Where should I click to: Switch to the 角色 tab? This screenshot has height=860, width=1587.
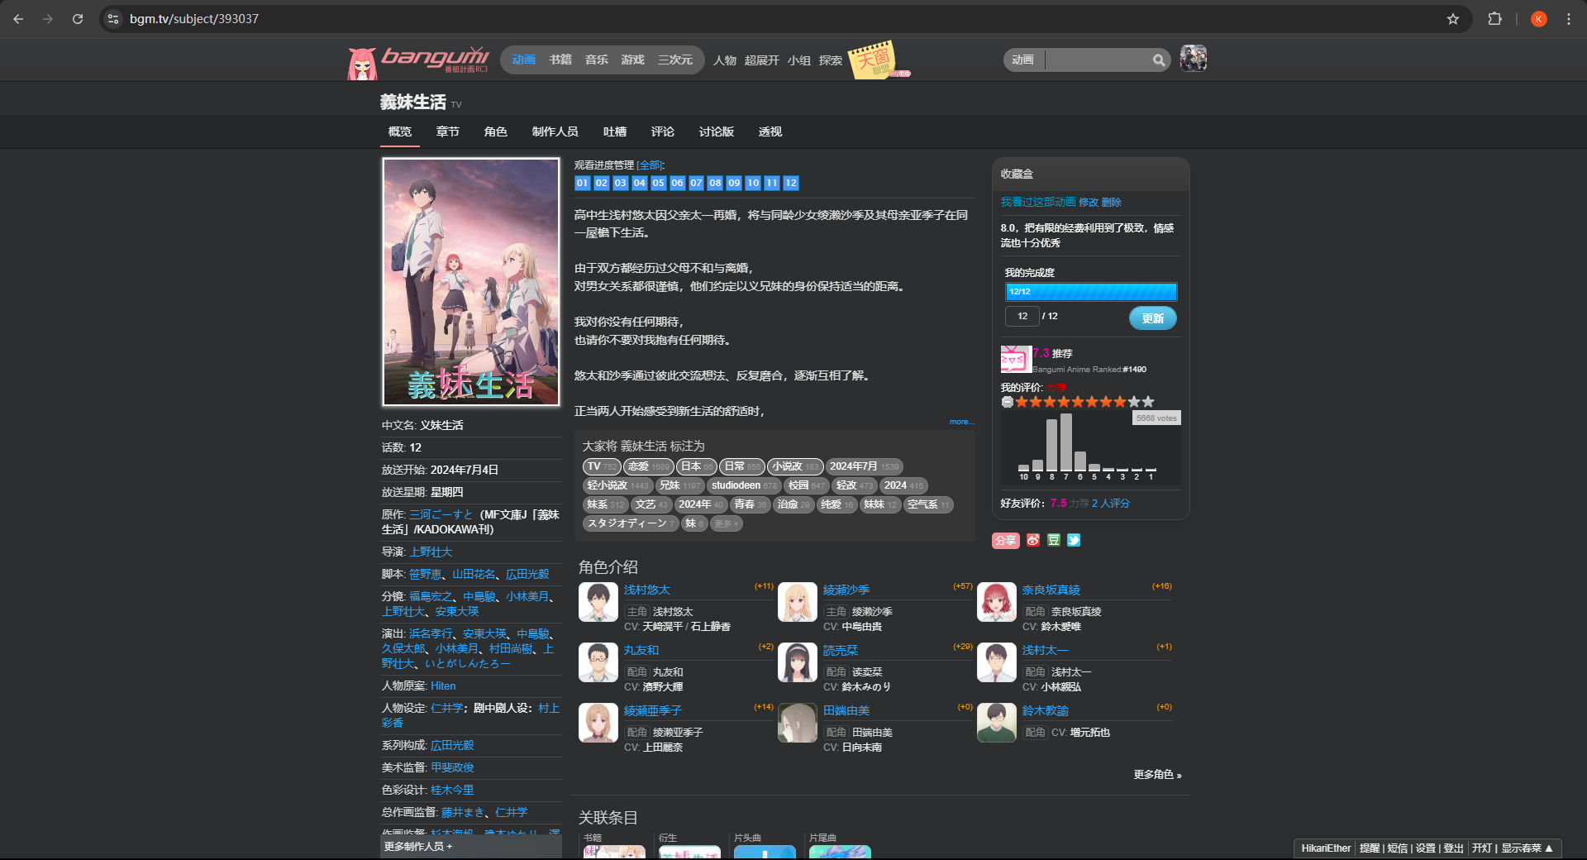pos(495,131)
